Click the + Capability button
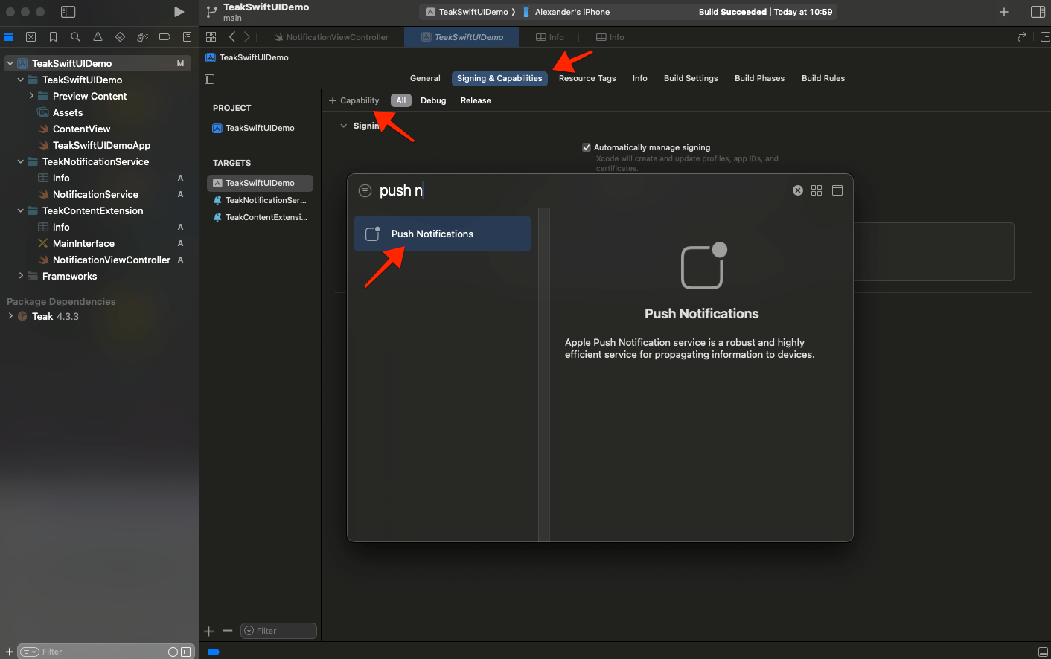1051x659 pixels. click(354, 100)
